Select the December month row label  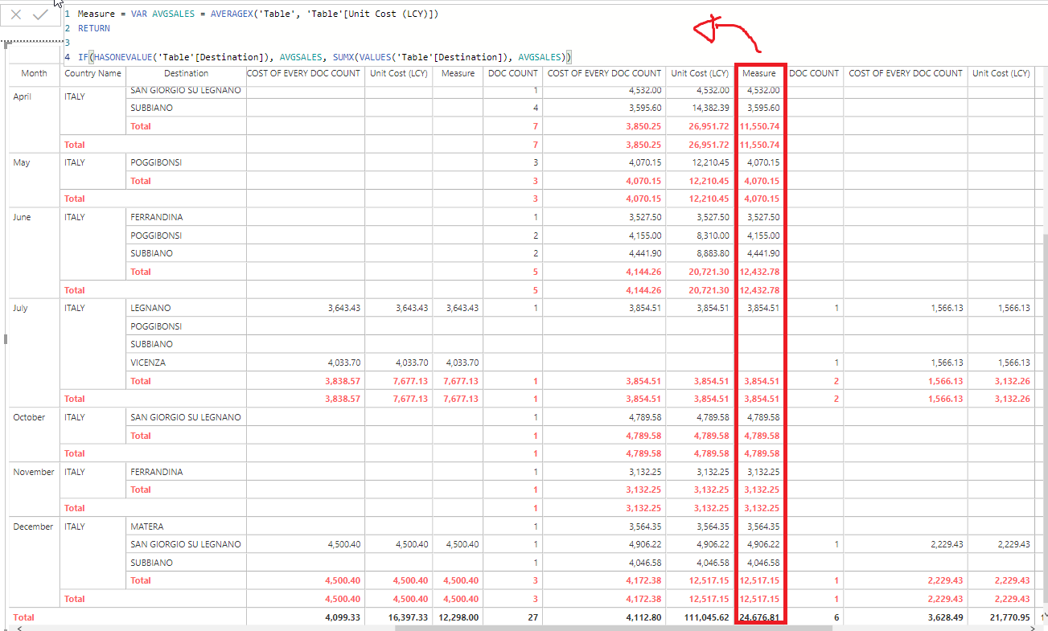tap(33, 527)
